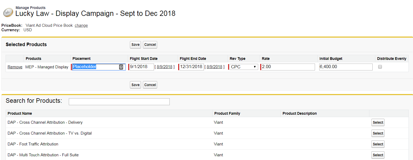The height and width of the screenshot is (160, 413).
Task: Click the Placement input field
Action: pyautogui.click(x=96, y=67)
